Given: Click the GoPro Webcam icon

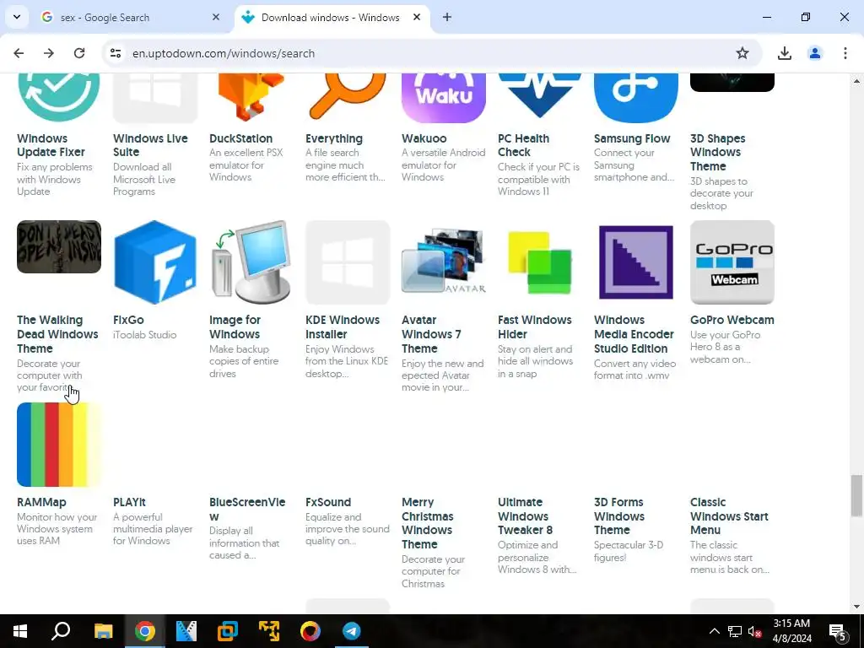Looking at the screenshot, I should 732,262.
